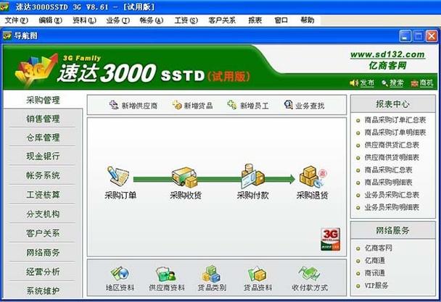This screenshot has height=302, width=441.
Task: Open the 工资(S) menu
Action: tap(186, 20)
